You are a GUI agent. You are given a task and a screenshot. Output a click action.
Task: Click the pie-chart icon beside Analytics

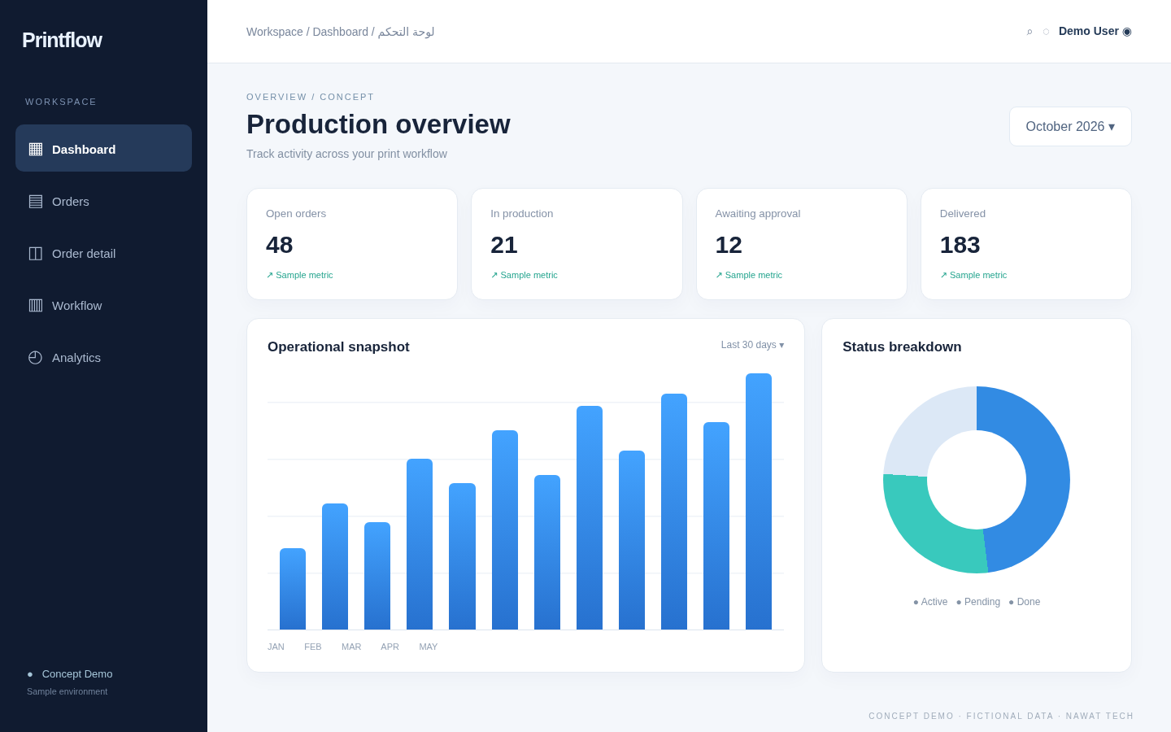pos(36,357)
